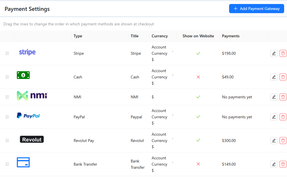Click the Revolut logo
Viewport: 287px width, 177px height.
(x=32, y=139)
